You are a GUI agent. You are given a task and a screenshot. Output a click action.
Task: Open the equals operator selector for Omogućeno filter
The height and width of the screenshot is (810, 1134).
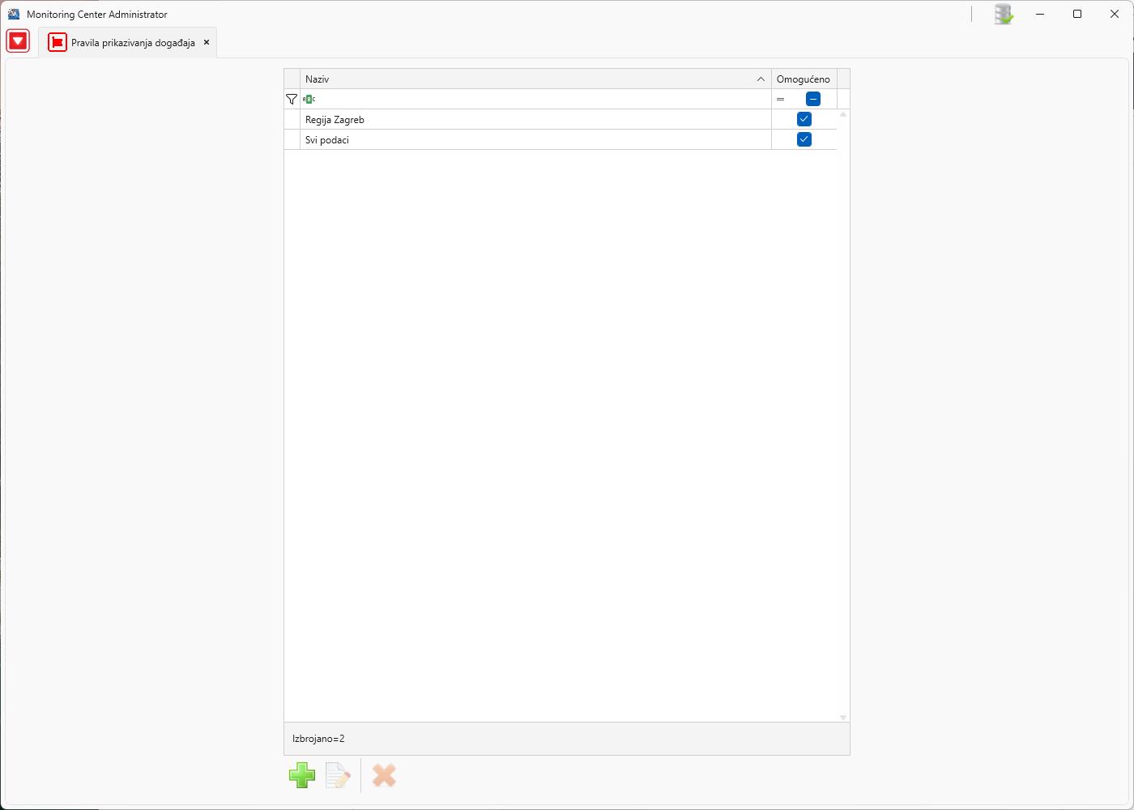click(x=780, y=99)
